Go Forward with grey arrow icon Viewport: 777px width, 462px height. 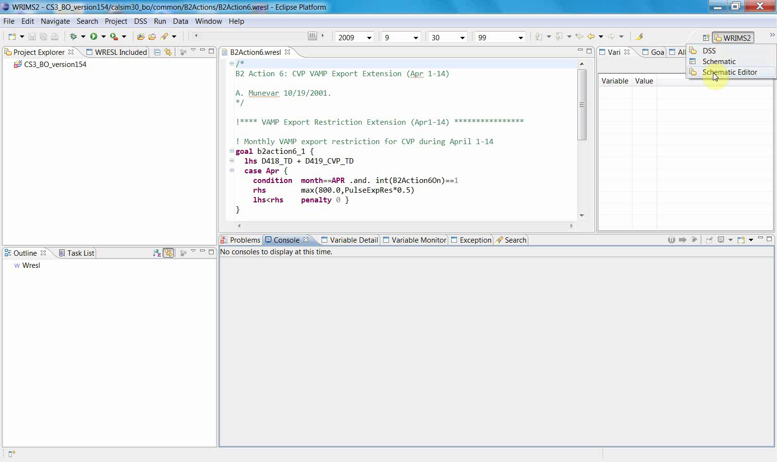611,37
